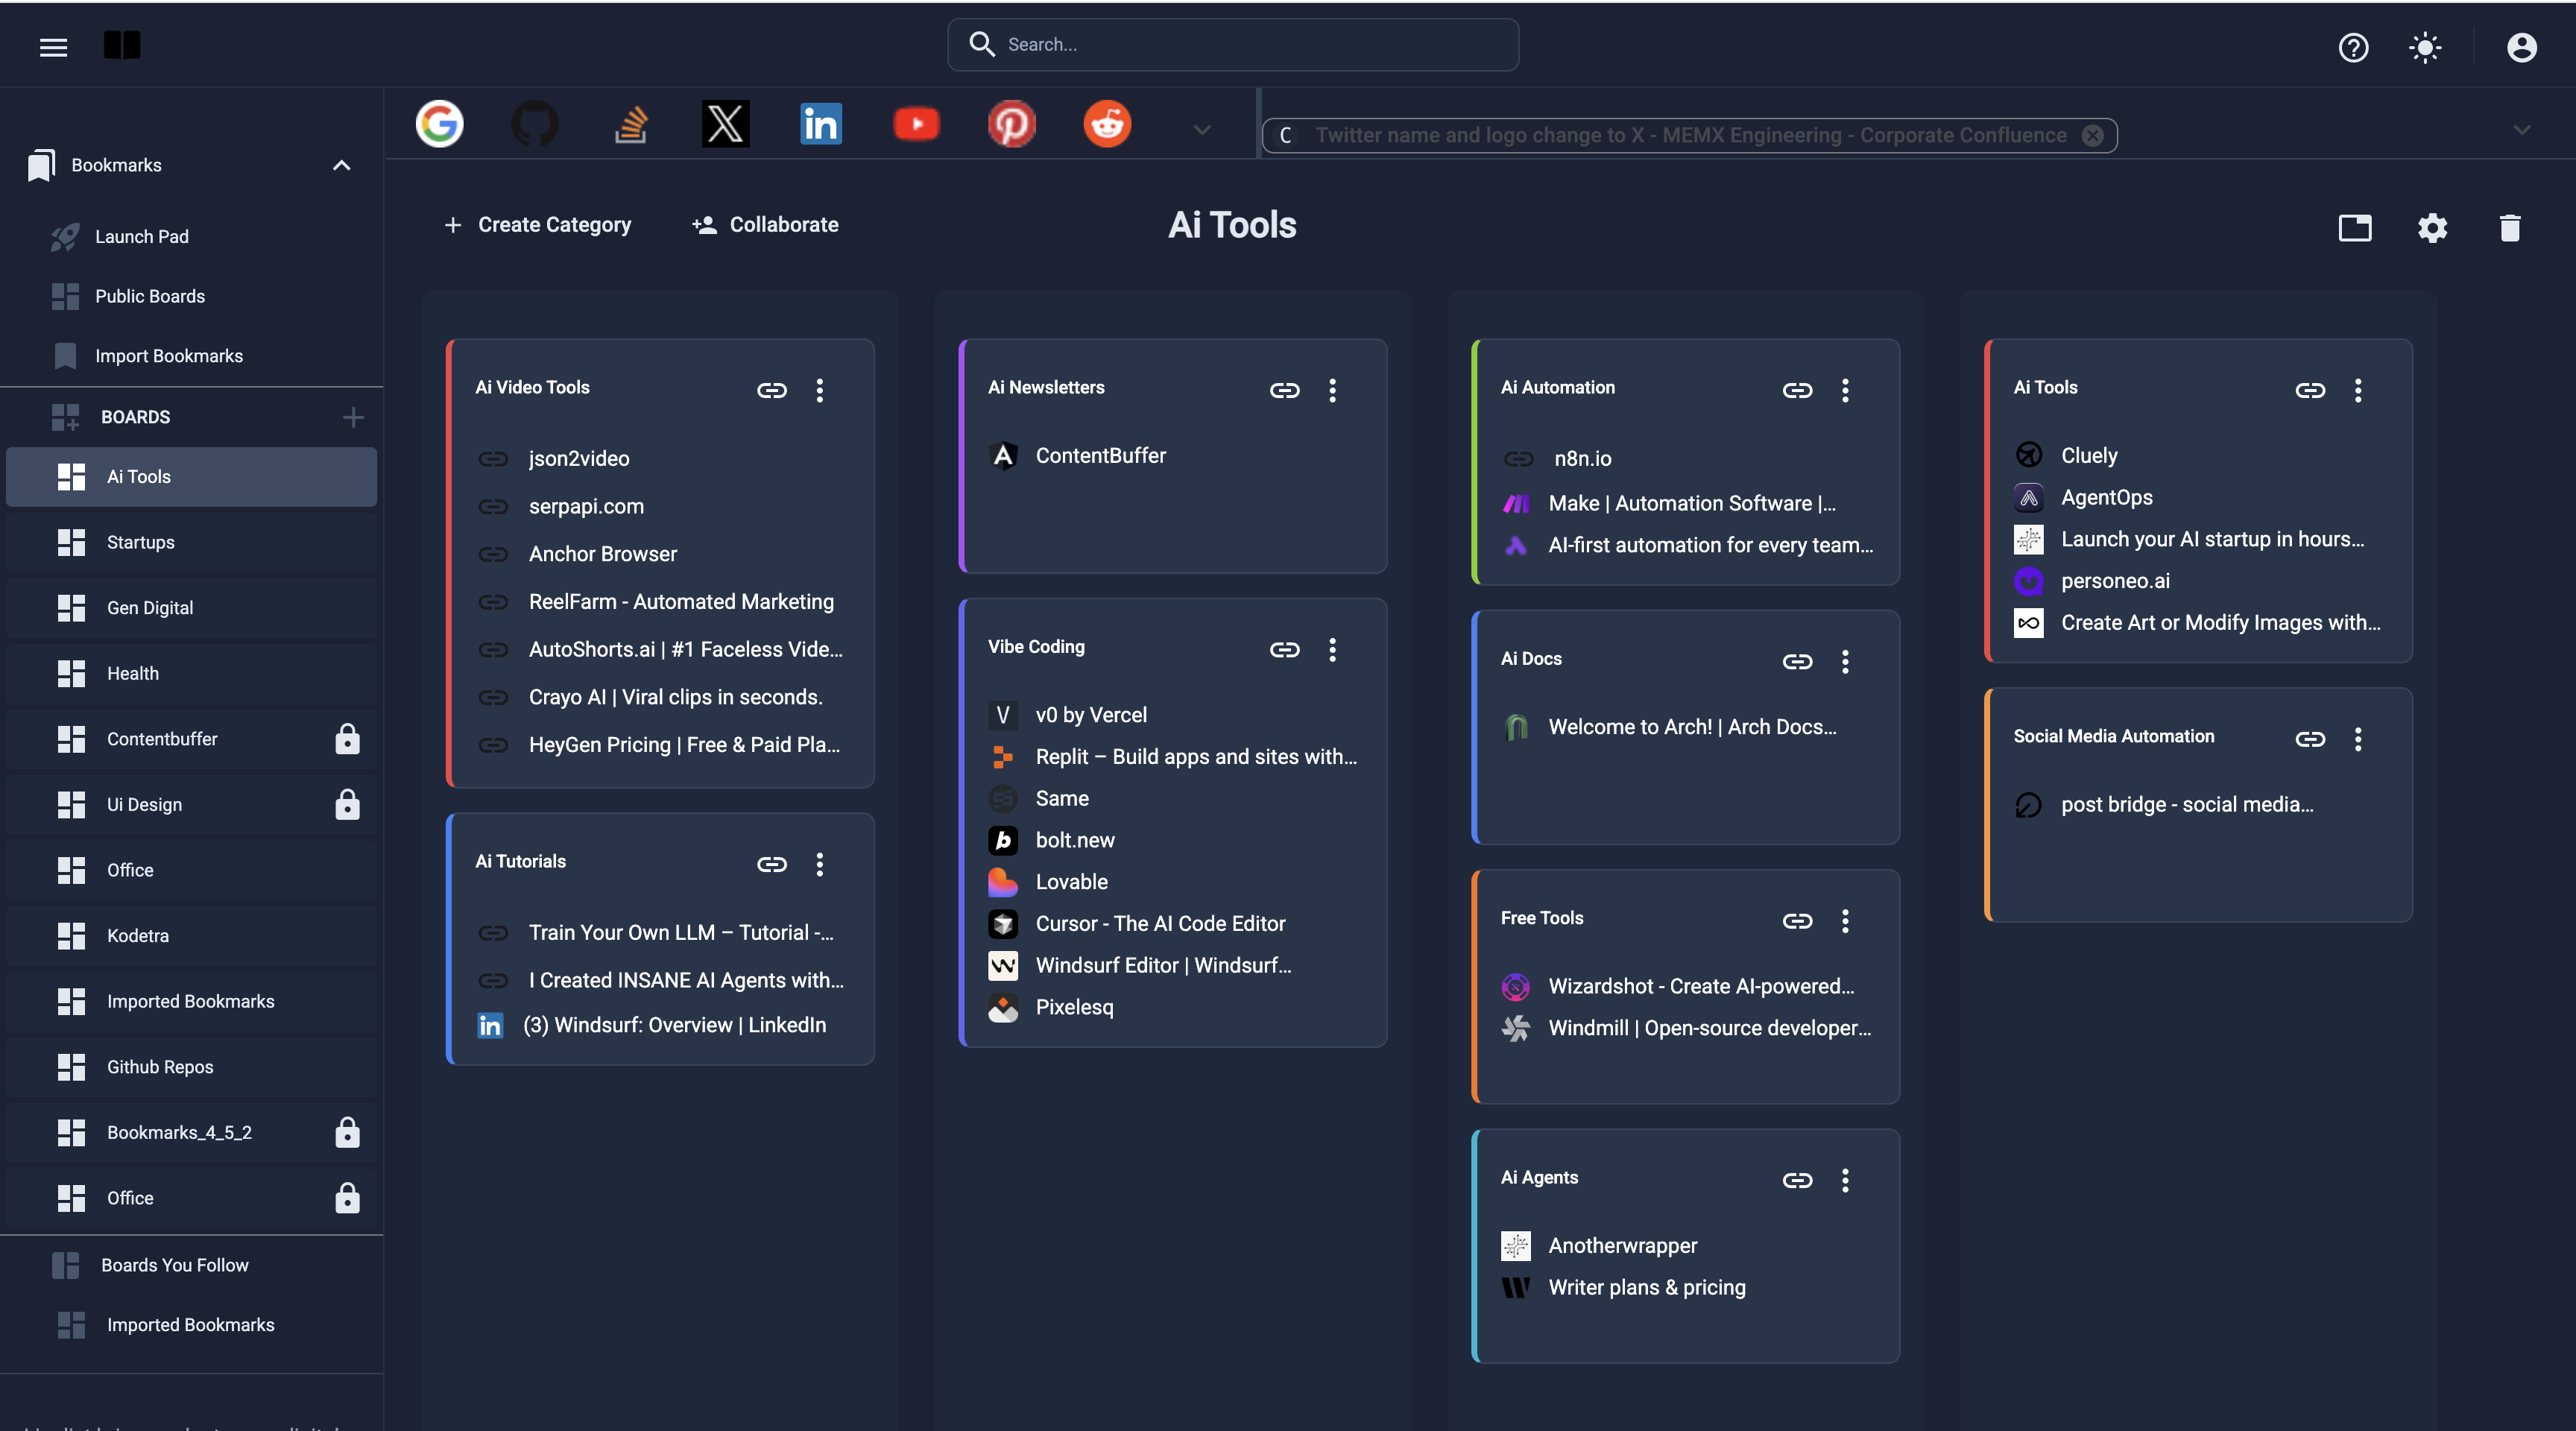Click the trash delete board icon

(x=2510, y=228)
